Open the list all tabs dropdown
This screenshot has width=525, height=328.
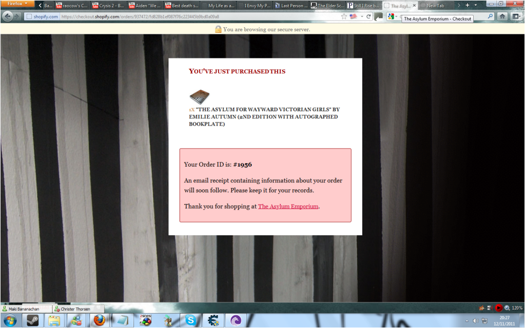[476, 5]
